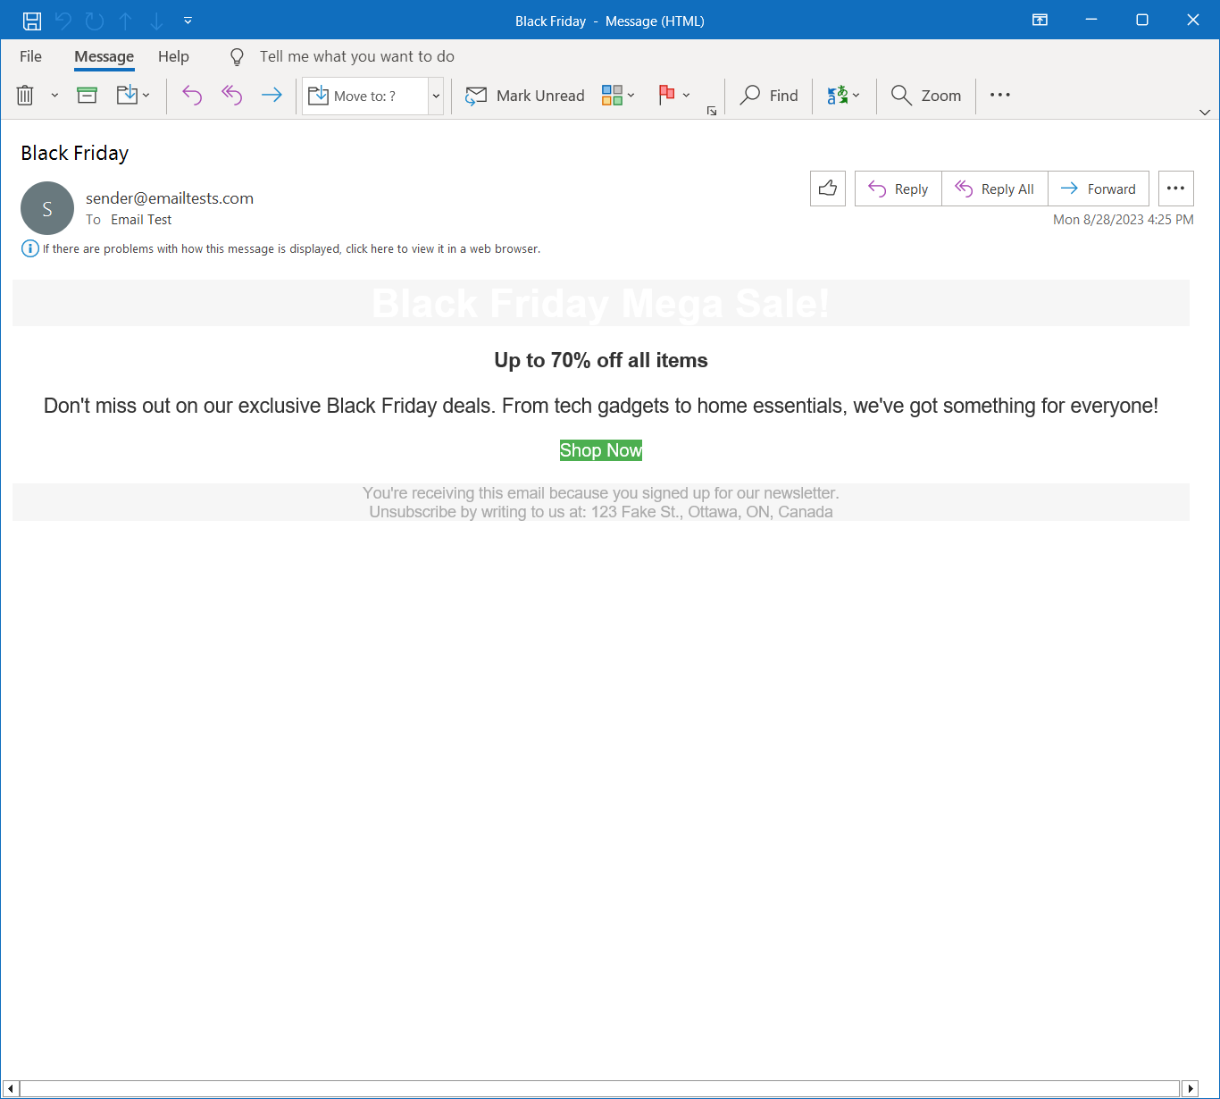This screenshot has width=1220, height=1099.
Task: Open the Tags dialog launcher
Action: 712,111
